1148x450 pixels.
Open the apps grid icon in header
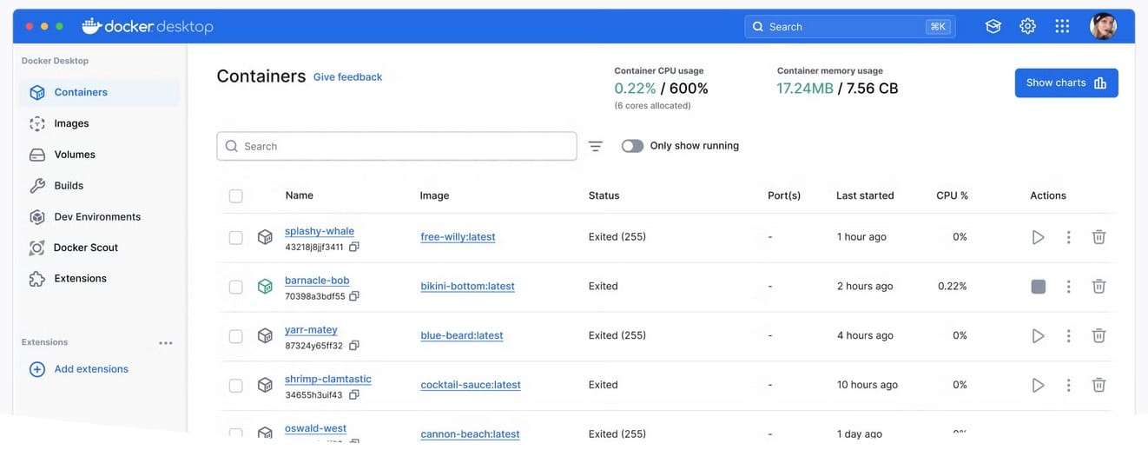click(x=1062, y=27)
